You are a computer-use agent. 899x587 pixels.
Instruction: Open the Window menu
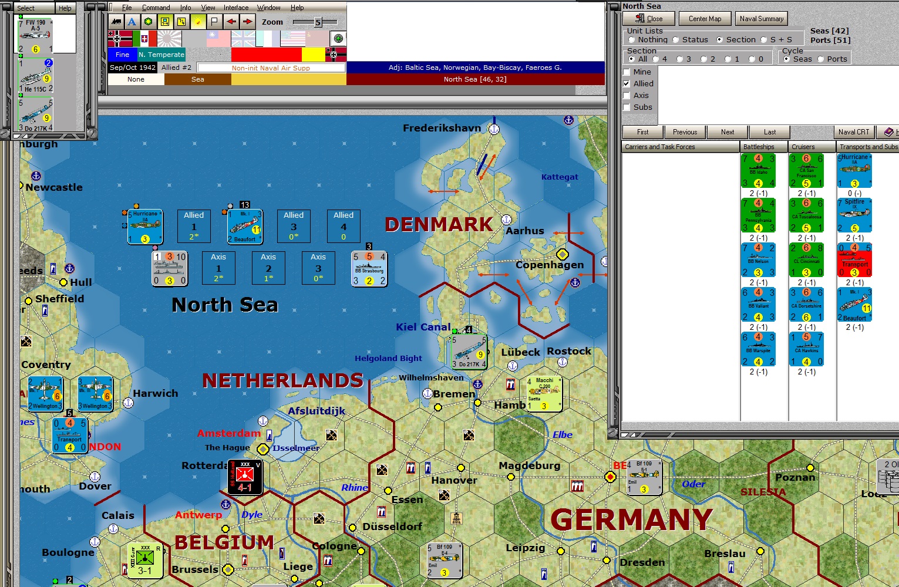tap(269, 8)
